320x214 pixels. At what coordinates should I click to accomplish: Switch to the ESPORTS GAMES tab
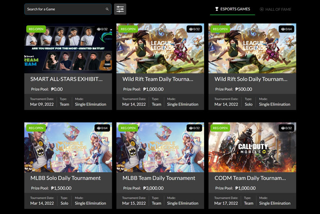tap(232, 9)
